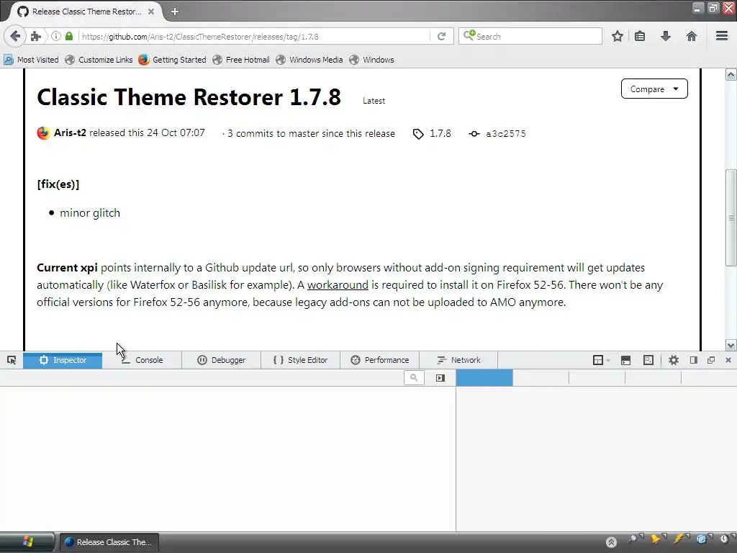Dock devtools to side of window
This screenshot has height=553, width=737.
(x=693, y=360)
